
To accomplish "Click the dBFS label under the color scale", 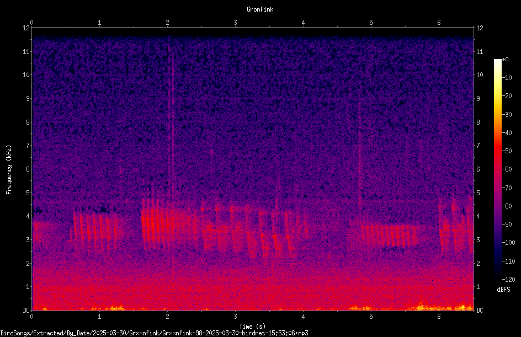I will (x=503, y=290).
